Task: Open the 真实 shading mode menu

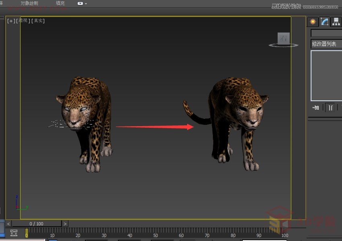Action: pos(39,21)
